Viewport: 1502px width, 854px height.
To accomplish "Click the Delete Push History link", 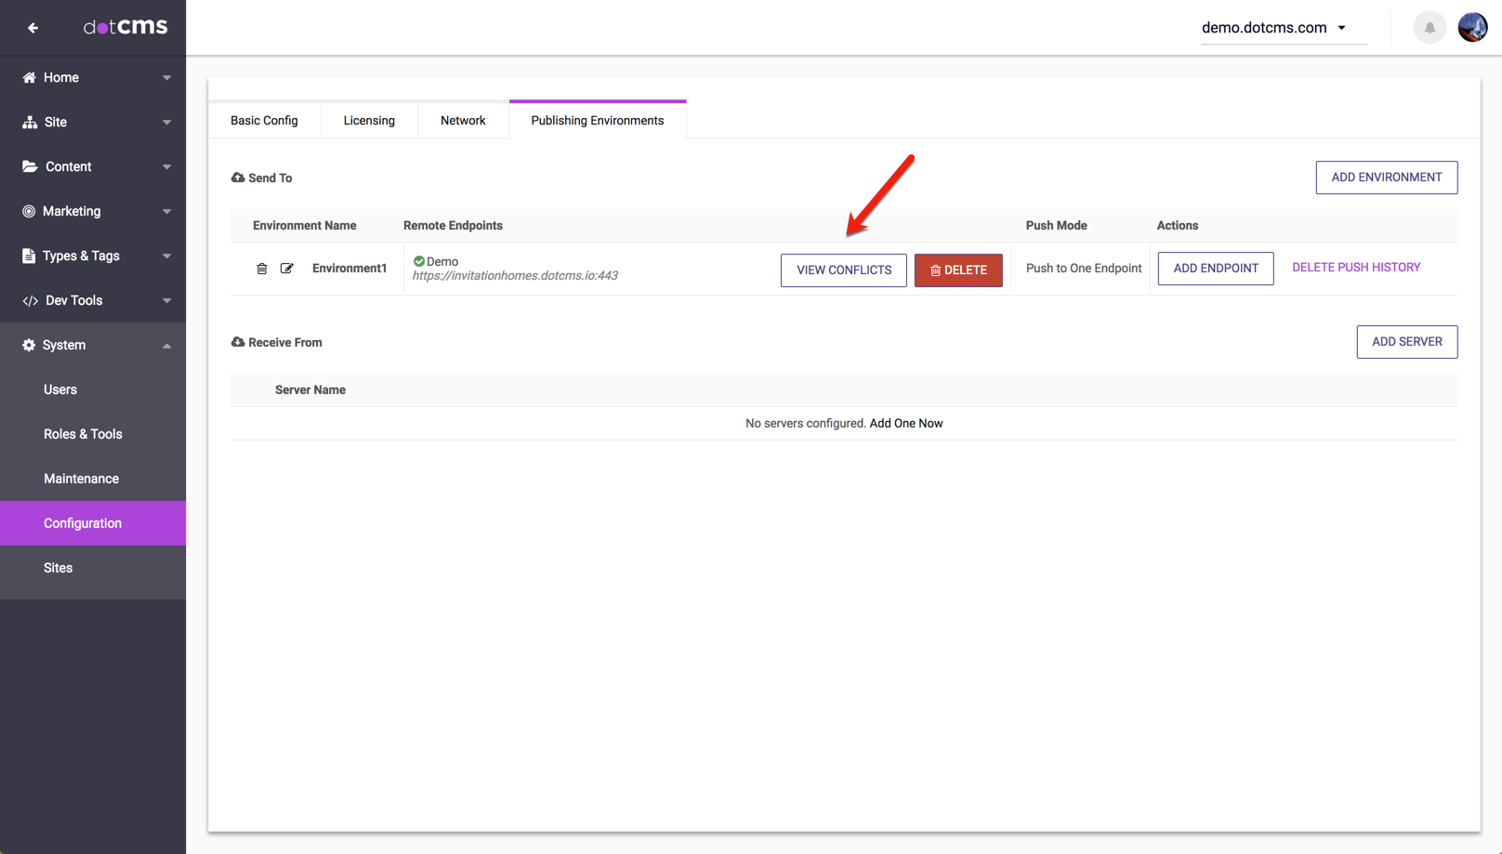I will pyautogui.click(x=1356, y=268).
